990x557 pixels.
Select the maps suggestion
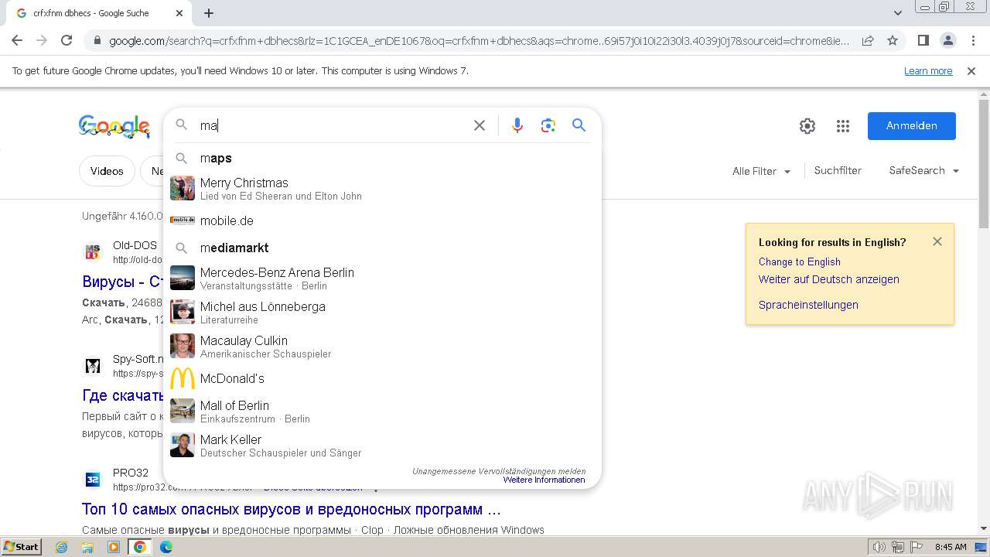pyautogui.click(x=382, y=158)
